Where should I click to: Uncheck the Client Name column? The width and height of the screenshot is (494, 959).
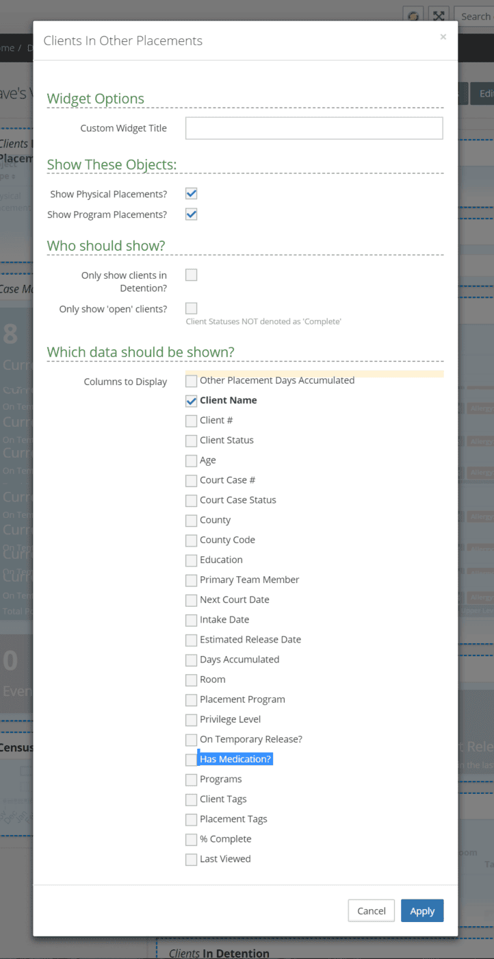192,401
